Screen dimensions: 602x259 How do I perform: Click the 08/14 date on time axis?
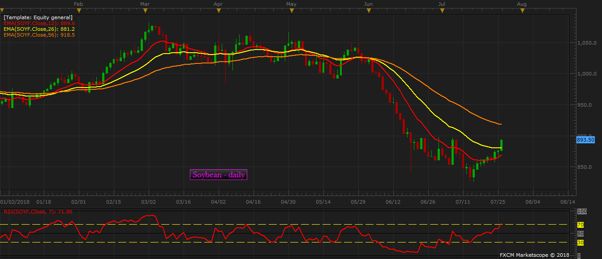(x=568, y=201)
